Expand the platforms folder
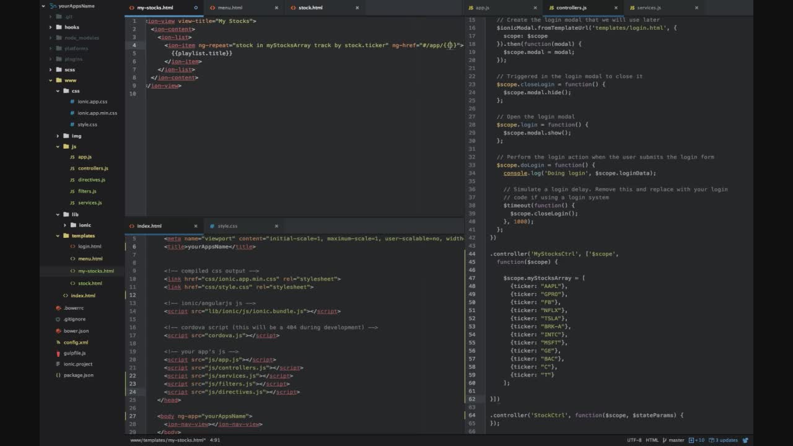Screen dimensions: 793x446 pyautogui.click(x=51, y=48)
